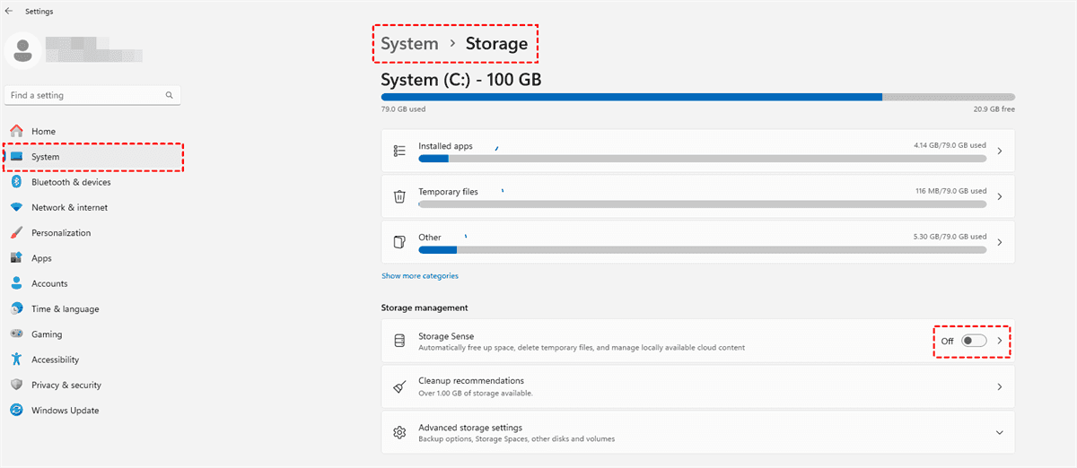Click the search magnifier icon

(x=169, y=95)
